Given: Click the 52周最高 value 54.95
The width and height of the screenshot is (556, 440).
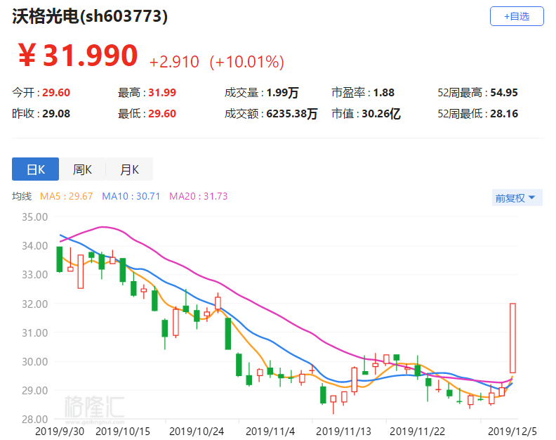Looking at the screenshot, I should (x=504, y=93).
